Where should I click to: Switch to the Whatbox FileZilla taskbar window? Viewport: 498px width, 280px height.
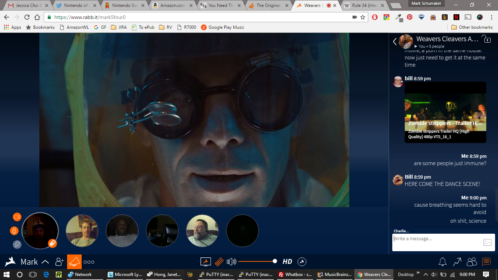pyautogui.click(x=295, y=275)
